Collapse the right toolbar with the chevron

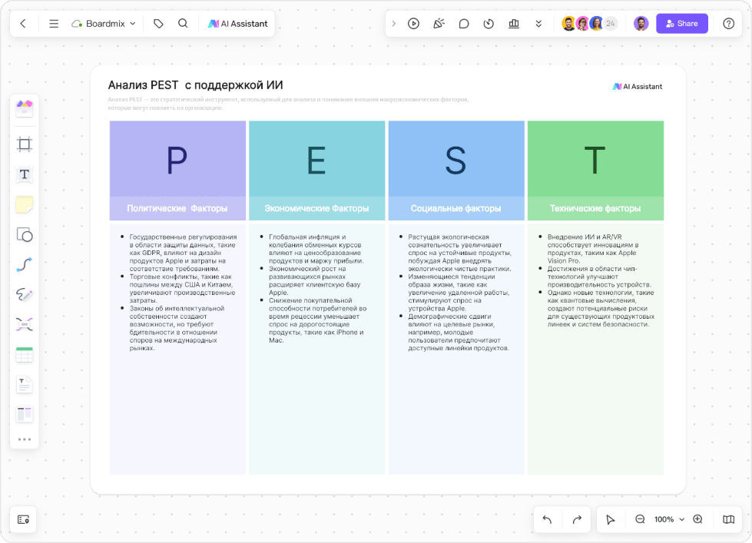click(394, 24)
